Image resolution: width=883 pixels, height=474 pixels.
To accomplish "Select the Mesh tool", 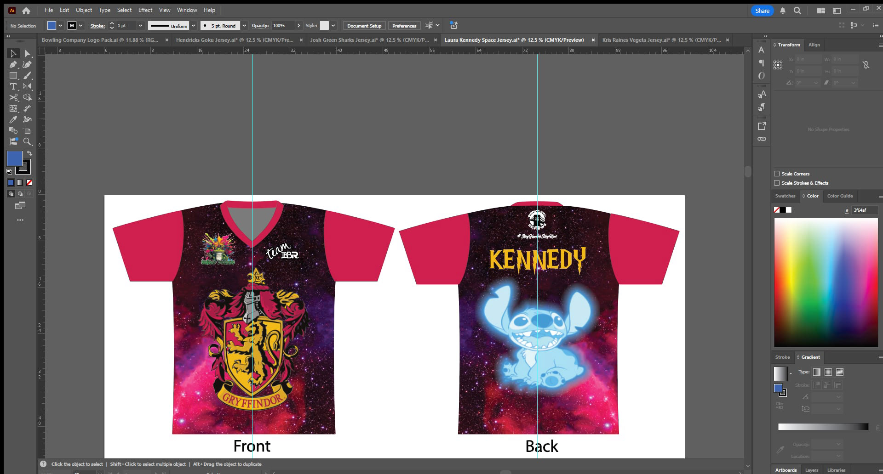I will pyautogui.click(x=13, y=109).
